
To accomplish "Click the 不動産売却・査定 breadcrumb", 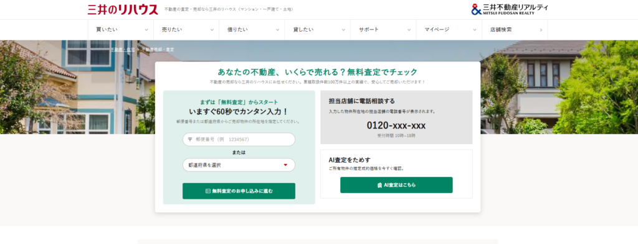I will [158, 50].
